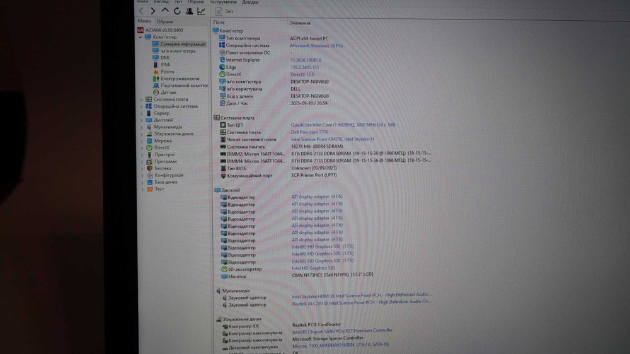Expand the DirectX tree node

tap(141, 148)
